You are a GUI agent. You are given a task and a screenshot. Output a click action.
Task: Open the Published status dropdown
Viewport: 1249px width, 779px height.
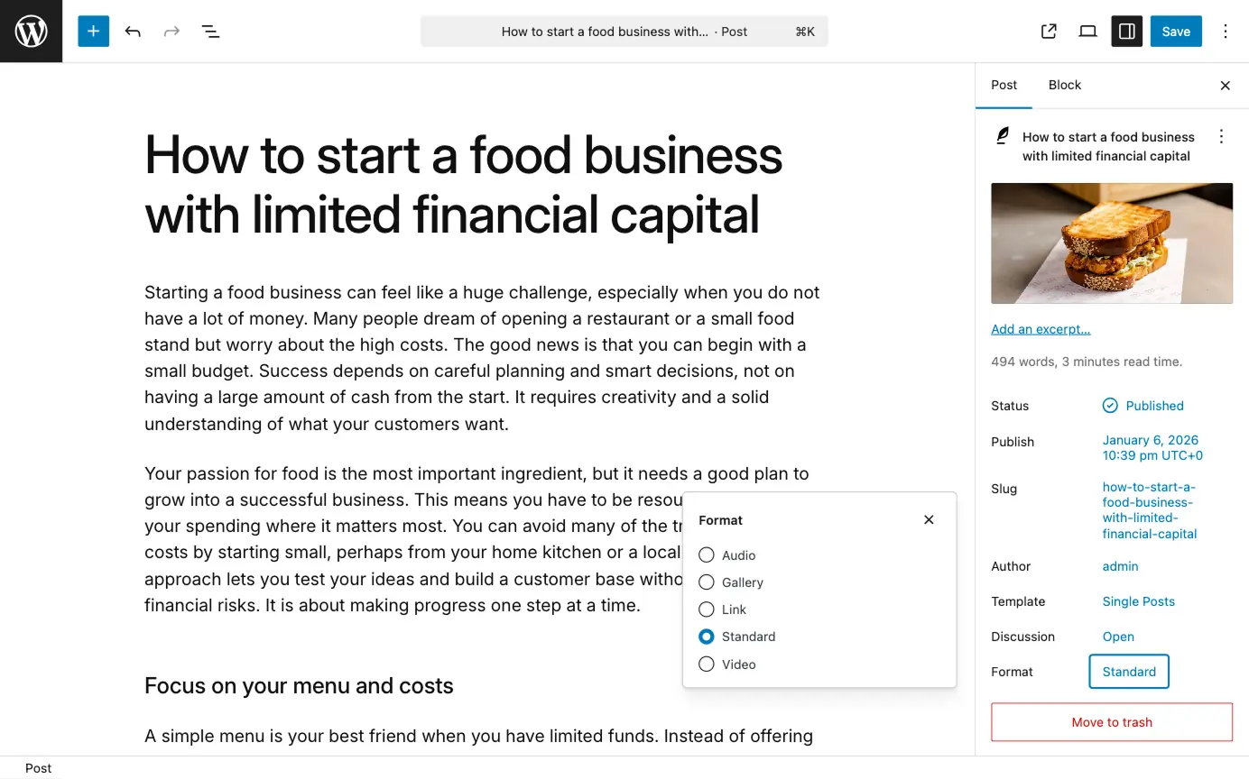(1143, 406)
